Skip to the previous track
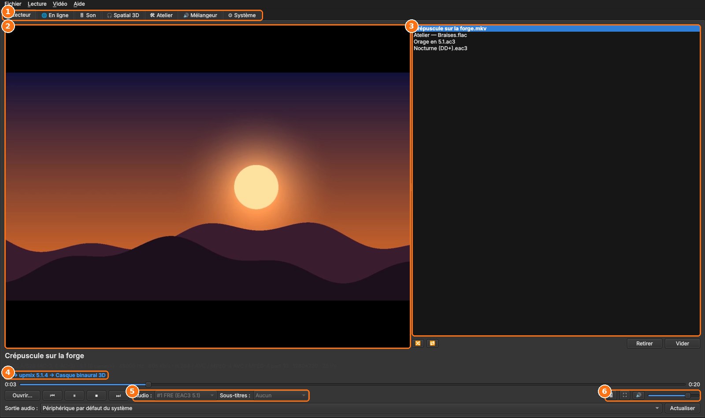Screen dimensions: 705x418 52,396
